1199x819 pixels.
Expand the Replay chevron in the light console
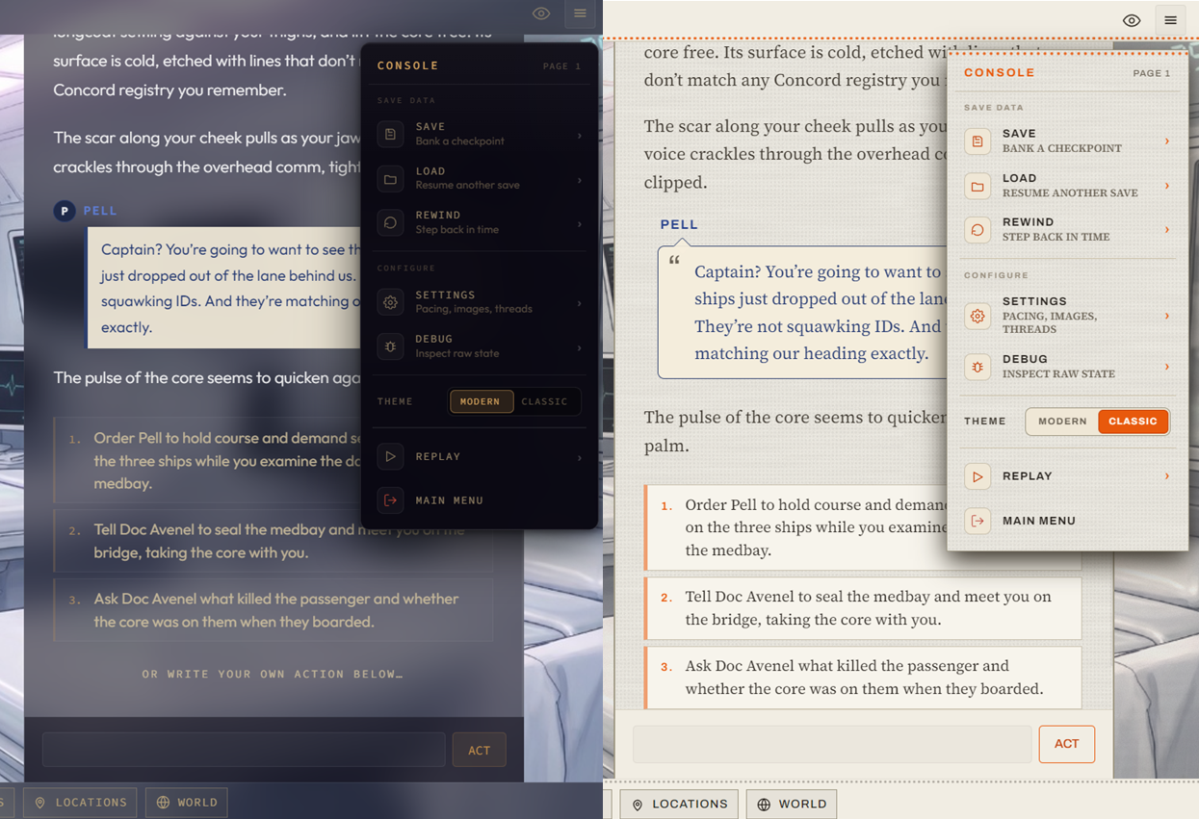[x=1167, y=476]
